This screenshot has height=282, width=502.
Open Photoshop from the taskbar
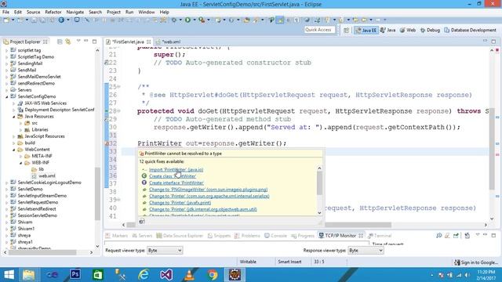75,275
